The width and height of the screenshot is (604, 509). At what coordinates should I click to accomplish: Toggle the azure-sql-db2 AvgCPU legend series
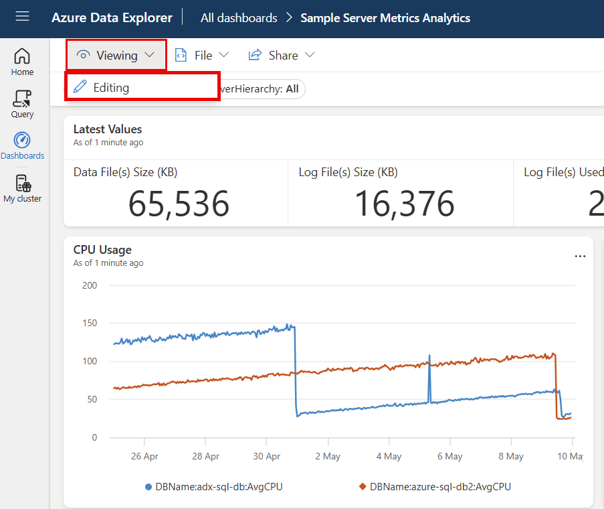(435, 487)
